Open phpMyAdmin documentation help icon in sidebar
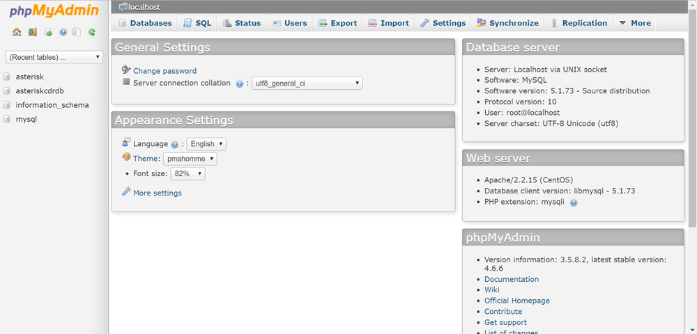 click(x=63, y=32)
